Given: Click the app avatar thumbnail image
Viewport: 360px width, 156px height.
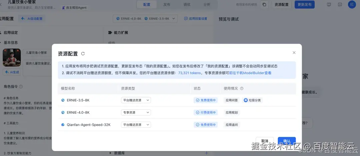Looking at the screenshot, I should (x=12, y=58).
